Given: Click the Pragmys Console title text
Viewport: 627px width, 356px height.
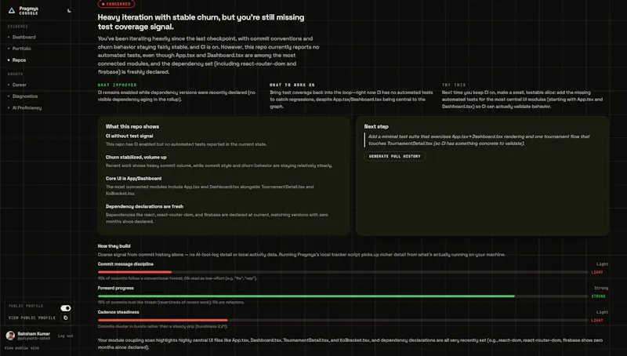Looking at the screenshot, I should pos(28,10).
